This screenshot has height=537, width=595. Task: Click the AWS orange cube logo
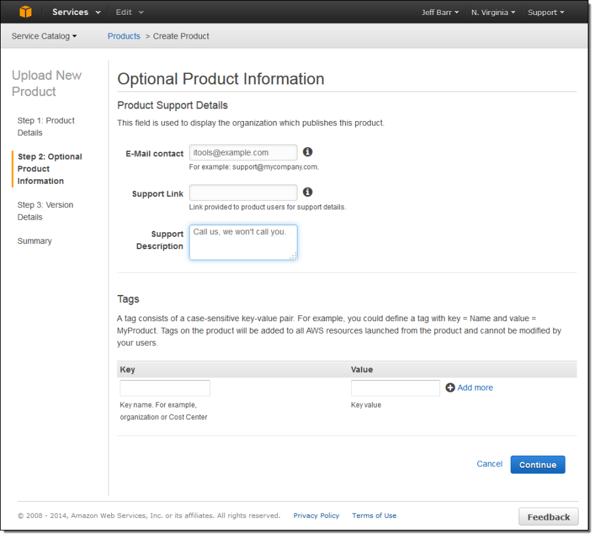tap(25, 12)
